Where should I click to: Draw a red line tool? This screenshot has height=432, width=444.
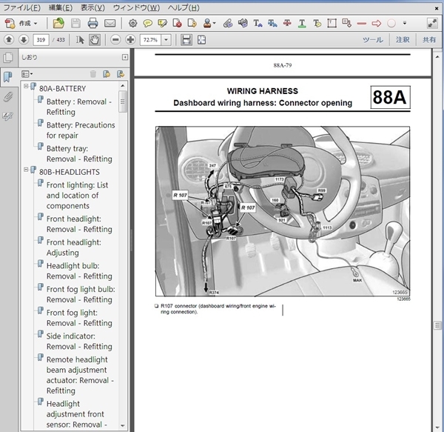tap(362, 23)
